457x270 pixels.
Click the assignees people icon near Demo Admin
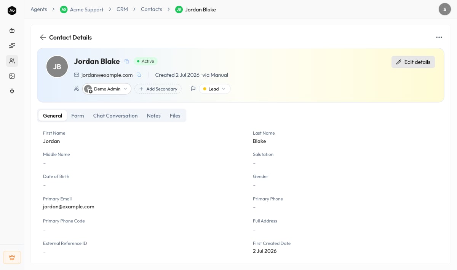click(77, 89)
